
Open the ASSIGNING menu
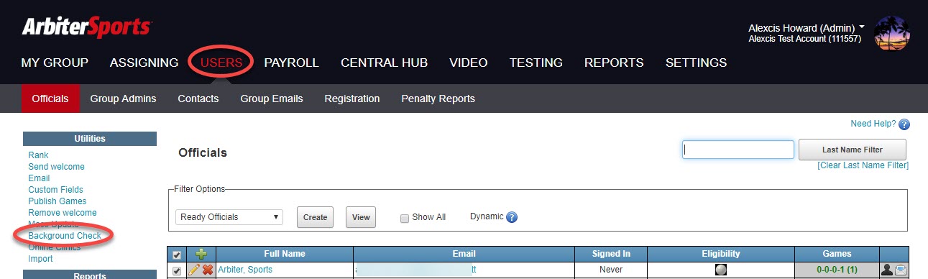pyautogui.click(x=144, y=63)
